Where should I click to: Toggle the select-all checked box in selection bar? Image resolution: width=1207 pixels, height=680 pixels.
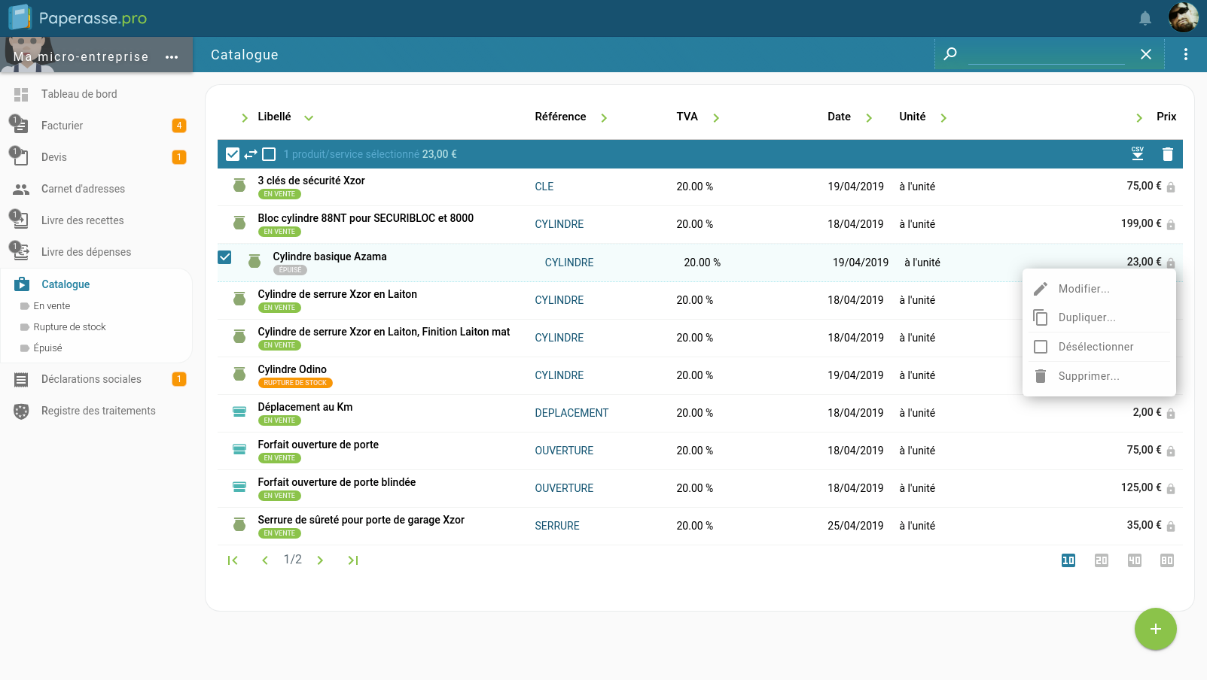click(x=233, y=154)
